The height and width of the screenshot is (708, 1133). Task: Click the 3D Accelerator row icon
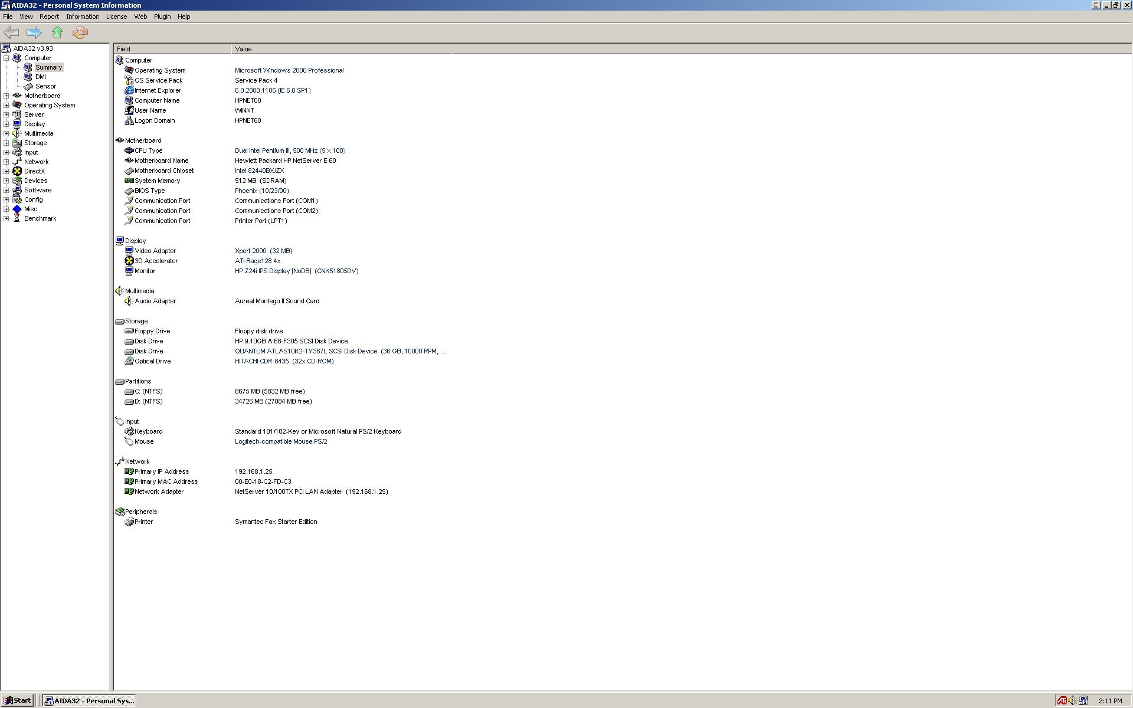coord(129,261)
